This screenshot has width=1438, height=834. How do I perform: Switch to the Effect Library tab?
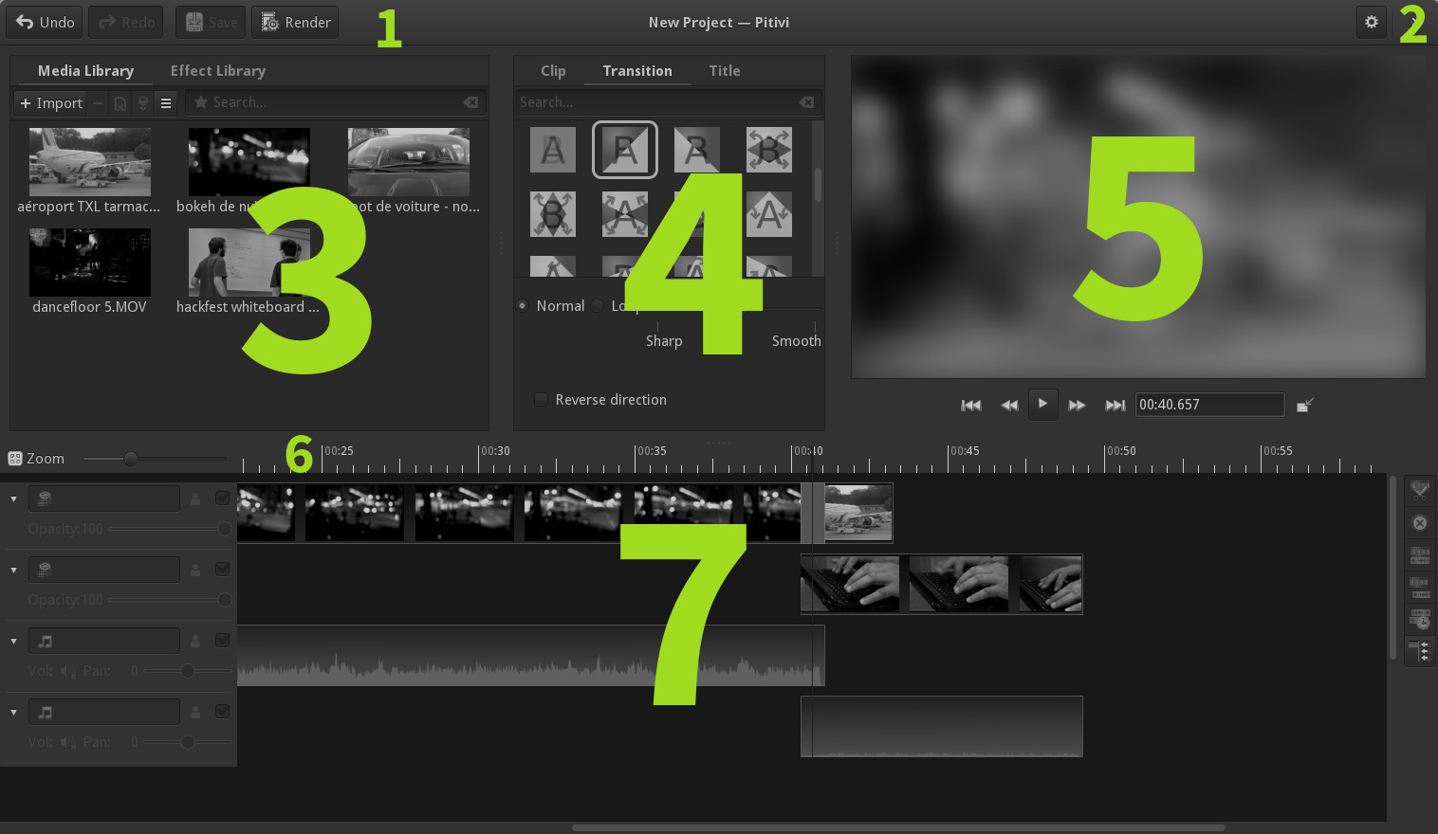pyautogui.click(x=218, y=71)
